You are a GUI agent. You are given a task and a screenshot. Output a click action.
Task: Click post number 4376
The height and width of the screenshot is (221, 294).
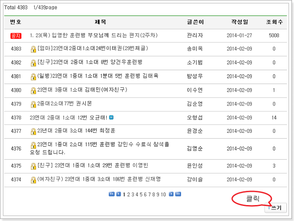pyautogui.click(x=16, y=149)
